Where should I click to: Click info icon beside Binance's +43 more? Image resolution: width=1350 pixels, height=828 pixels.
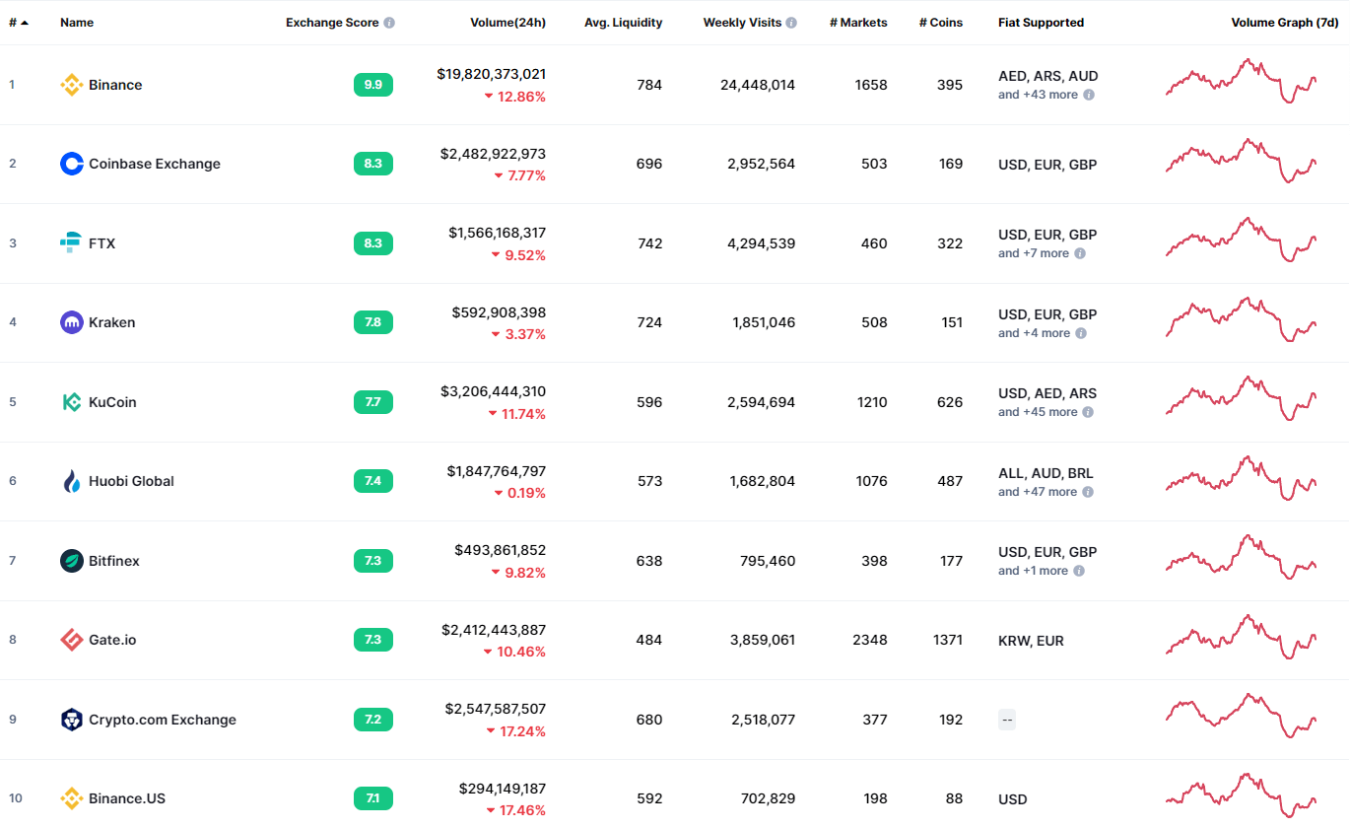pyautogui.click(x=1089, y=95)
